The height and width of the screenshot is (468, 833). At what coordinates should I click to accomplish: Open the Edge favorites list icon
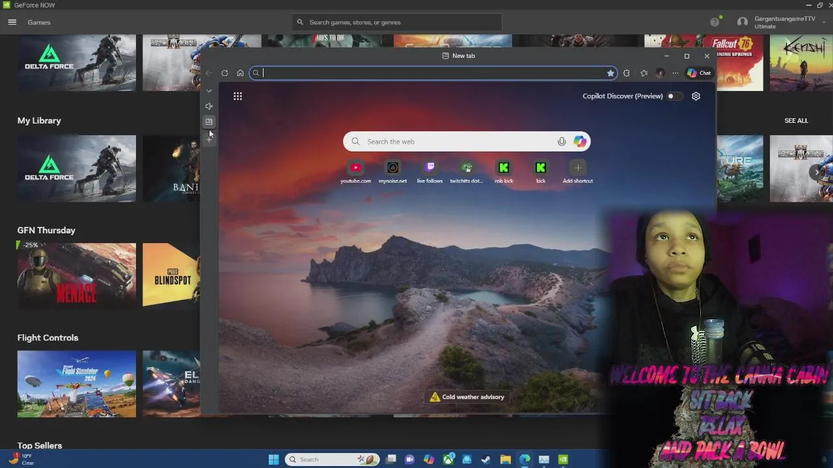click(644, 73)
